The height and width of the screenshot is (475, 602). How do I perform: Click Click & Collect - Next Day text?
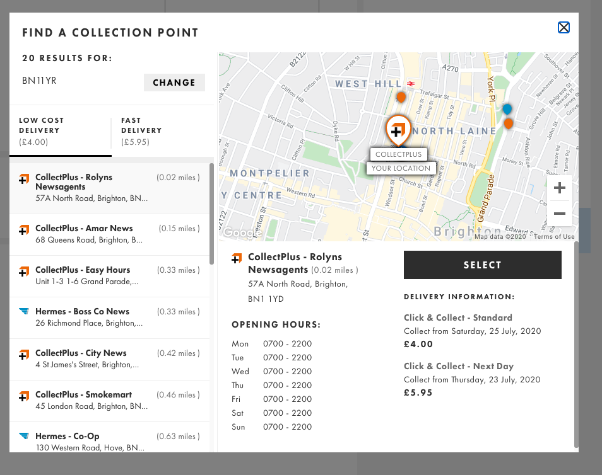tap(459, 366)
